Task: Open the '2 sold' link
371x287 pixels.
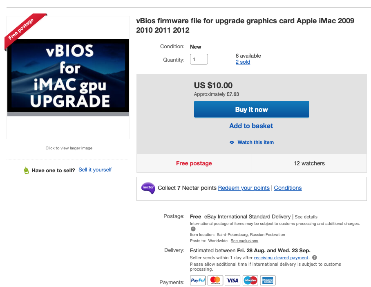Action: pos(243,62)
